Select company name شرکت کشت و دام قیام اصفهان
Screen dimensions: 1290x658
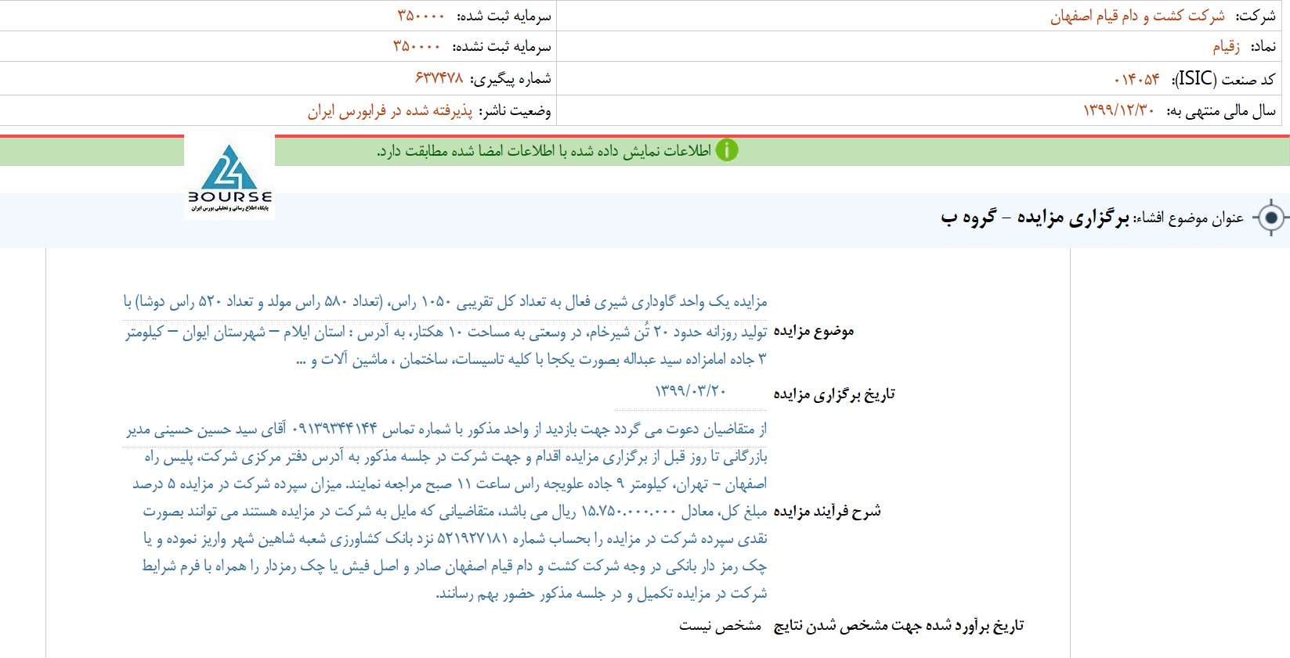(1137, 16)
